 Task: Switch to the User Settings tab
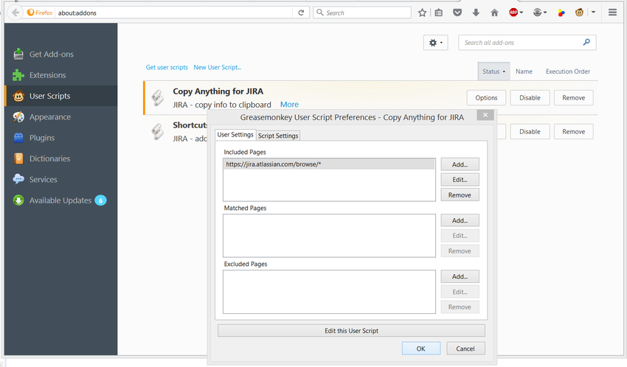(x=235, y=135)
